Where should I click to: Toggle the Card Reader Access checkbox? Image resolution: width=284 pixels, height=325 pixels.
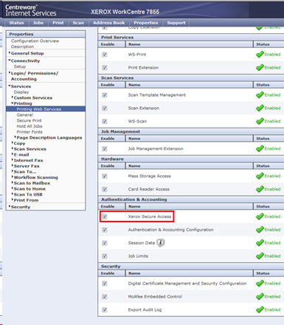click(105, 189)
